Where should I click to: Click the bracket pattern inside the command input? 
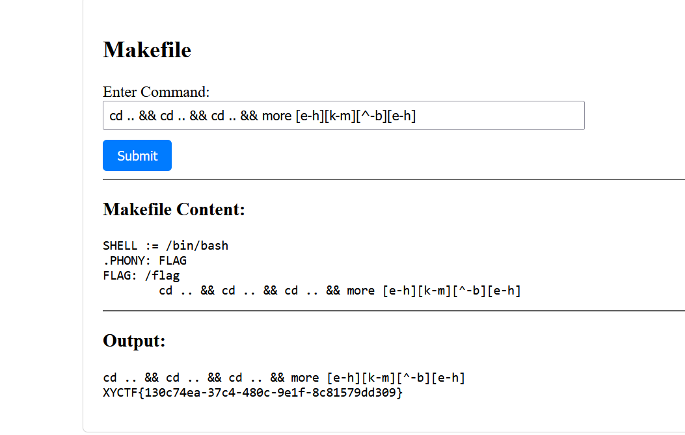point(355,116)
